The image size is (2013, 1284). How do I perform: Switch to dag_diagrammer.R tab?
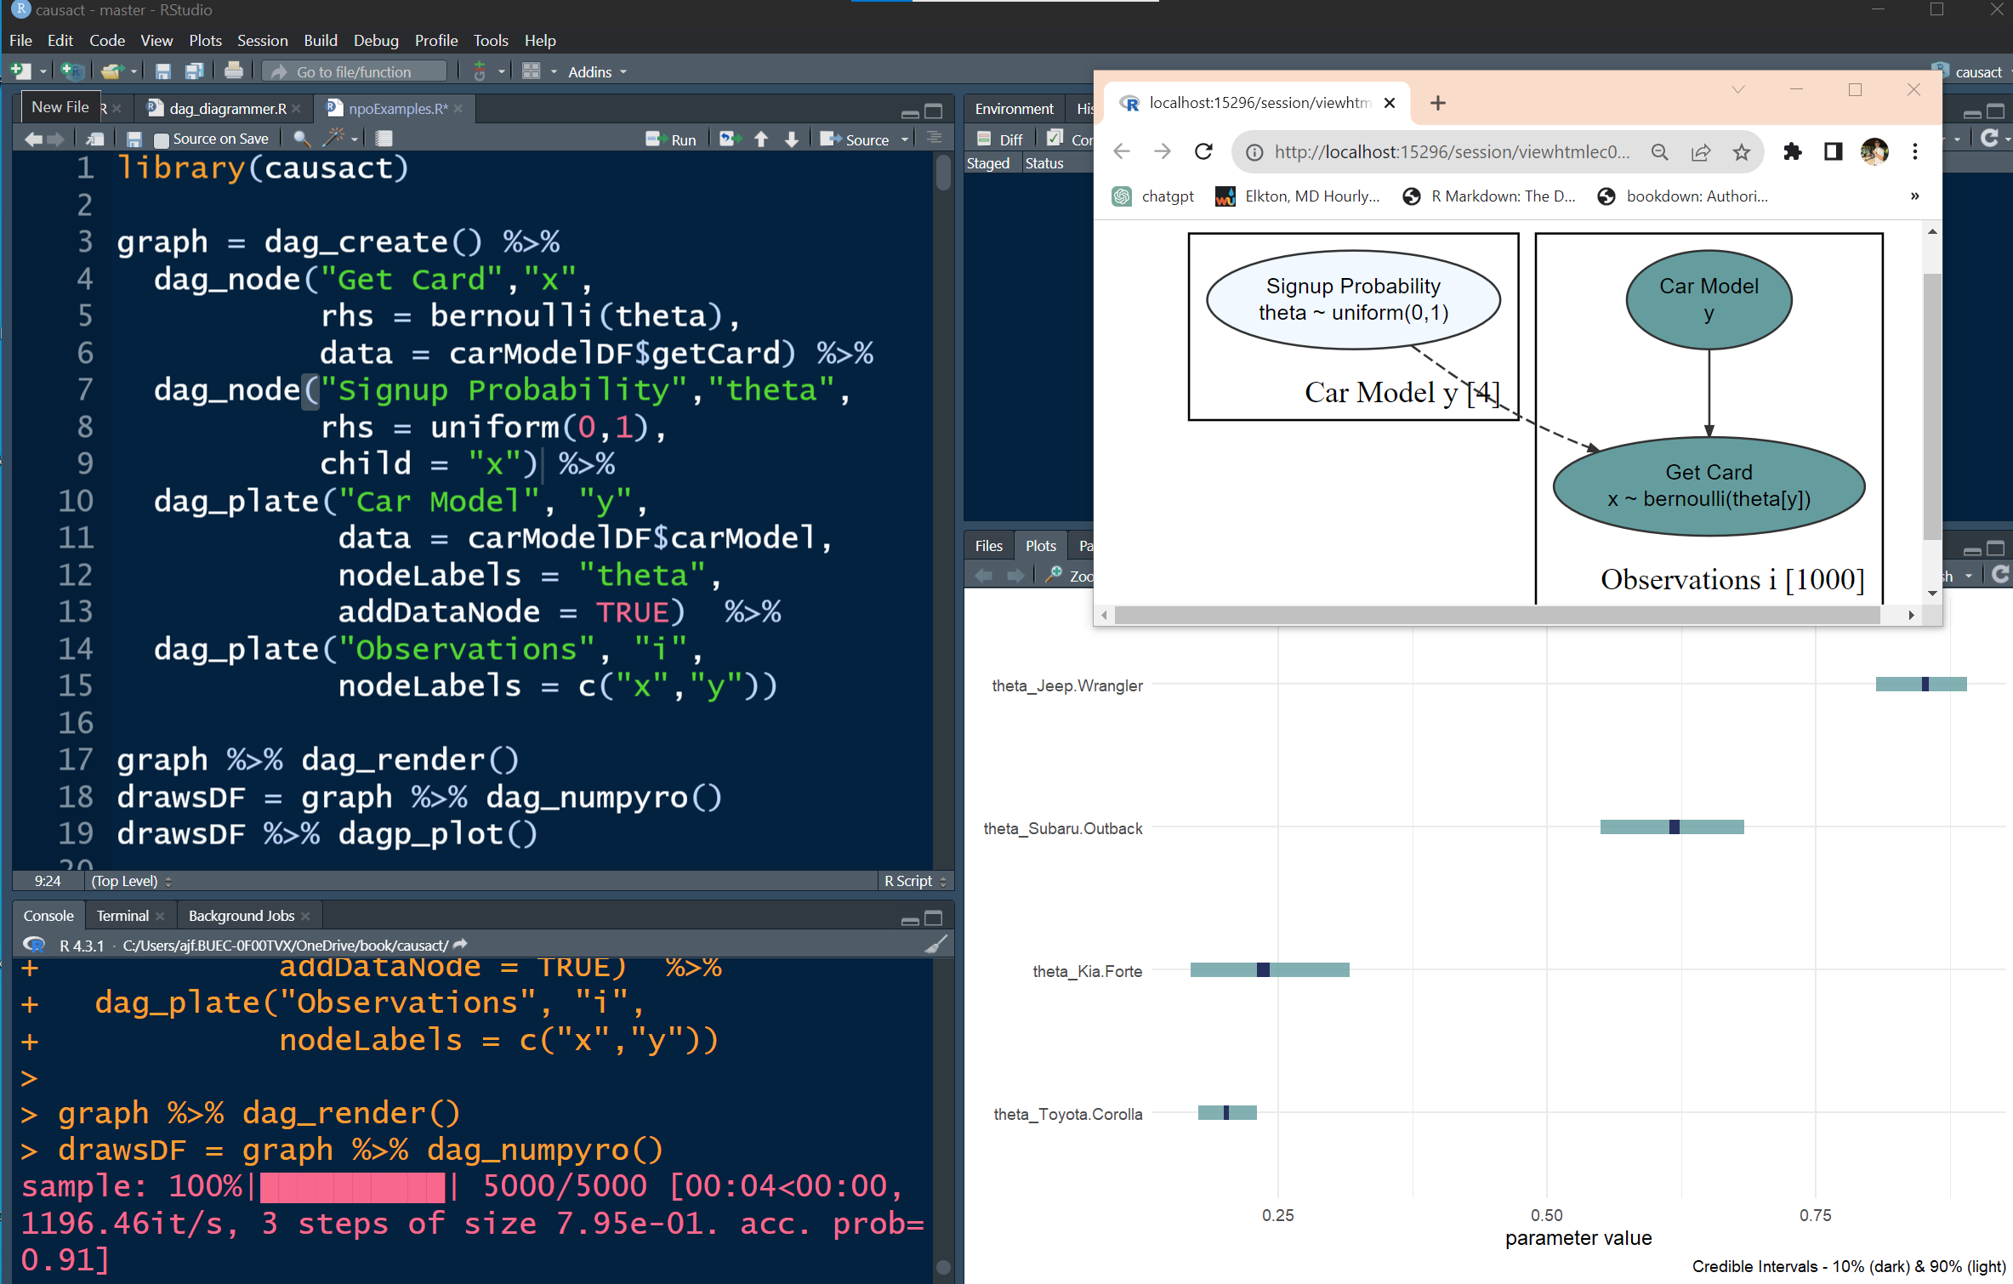coord(227,109)
